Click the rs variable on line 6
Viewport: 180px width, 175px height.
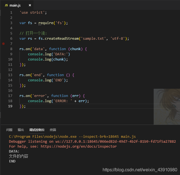(x=30, y=39)
